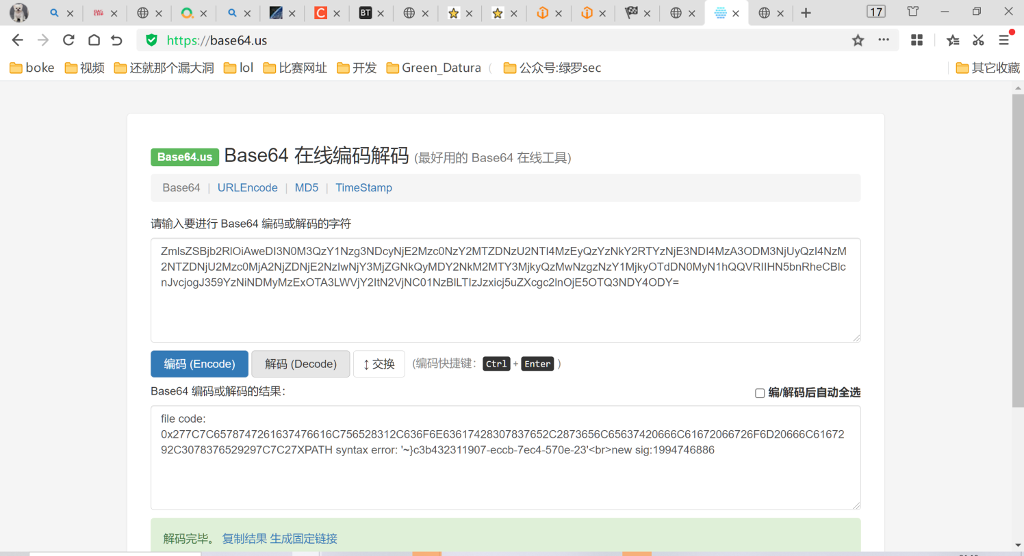Screen dimensions: 1024x556
Task: Enable the 编/解码后自动全选 checkbox
Action: pos(760,393)
